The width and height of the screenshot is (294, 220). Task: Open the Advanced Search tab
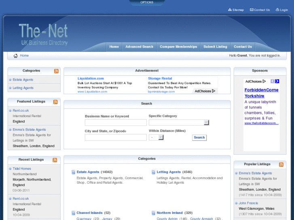click(x=139, y=46)
